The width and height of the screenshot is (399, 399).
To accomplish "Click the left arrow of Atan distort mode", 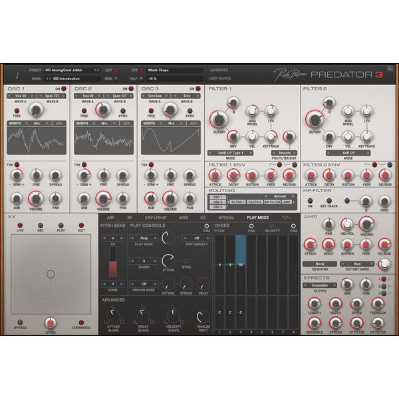I will 342,264.
